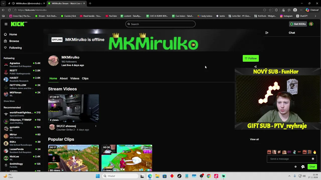Open browser extensions puzzle icon
This screenshot has width=321, height=180.
pyautogui.click(x=276, y=10)
